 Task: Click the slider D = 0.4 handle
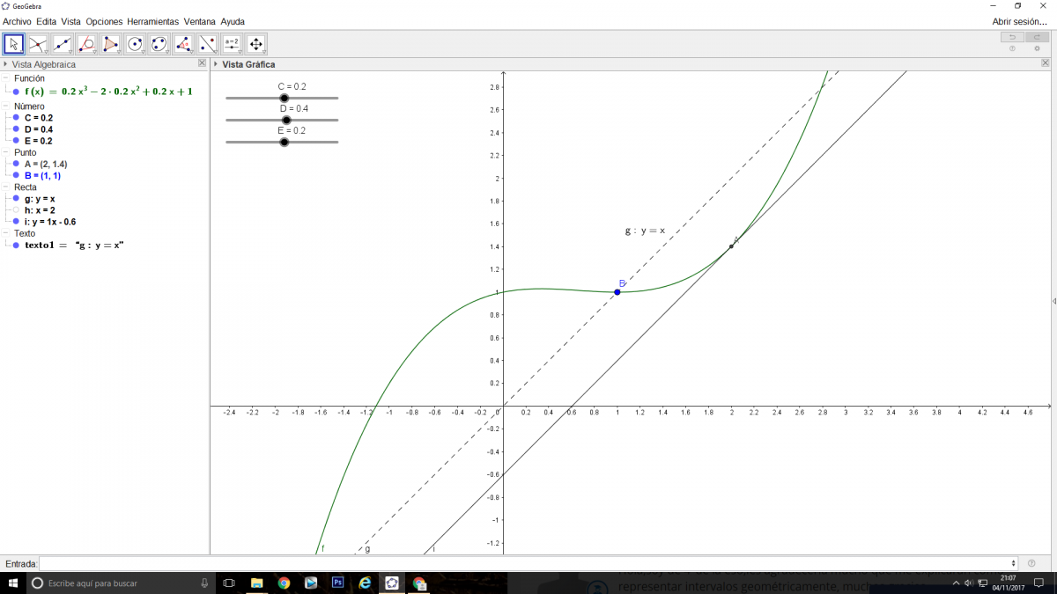pyautogui.click(x=286, y=120)
